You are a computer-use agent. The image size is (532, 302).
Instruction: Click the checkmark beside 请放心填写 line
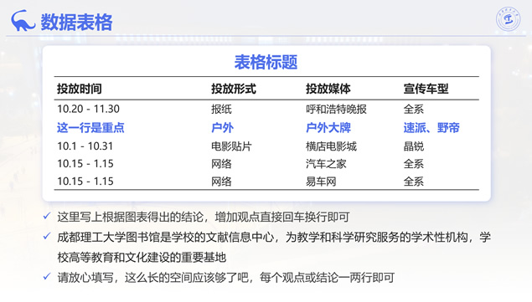click(47, 277)
